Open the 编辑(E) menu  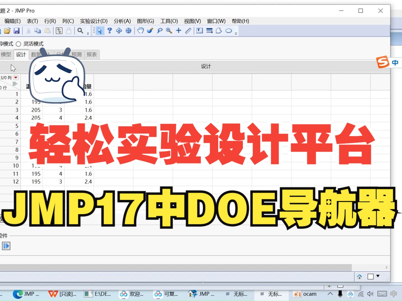pyautogui.click(x=13, y=21)
